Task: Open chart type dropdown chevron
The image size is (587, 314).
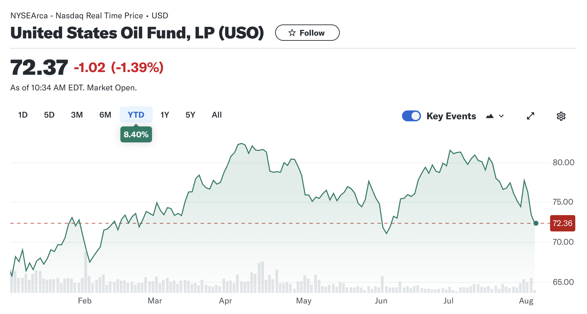Action: click(x=501, y=116)
